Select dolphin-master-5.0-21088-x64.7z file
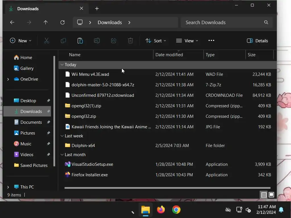The height and width of the screenshot is (218, 291). click(167, 85)
